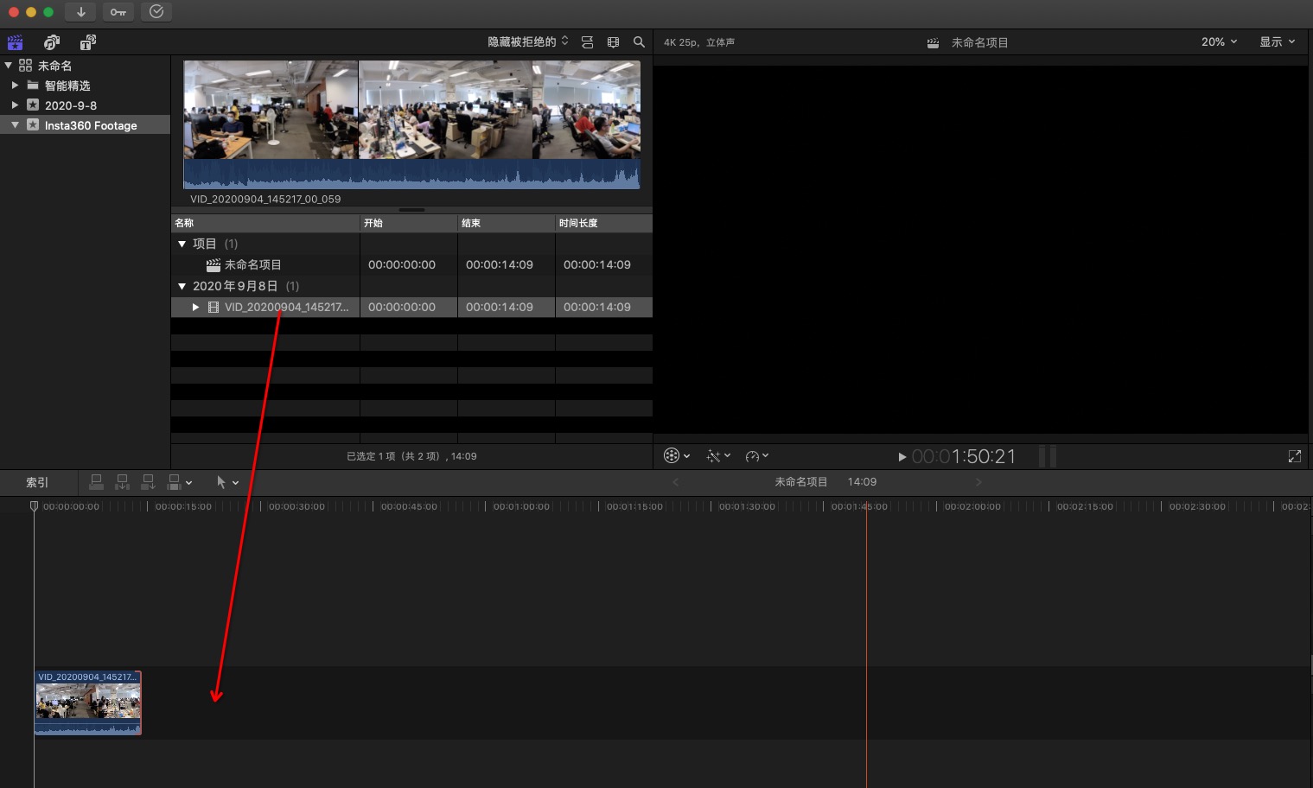Click the 索引 index button

tap(37, 483)
